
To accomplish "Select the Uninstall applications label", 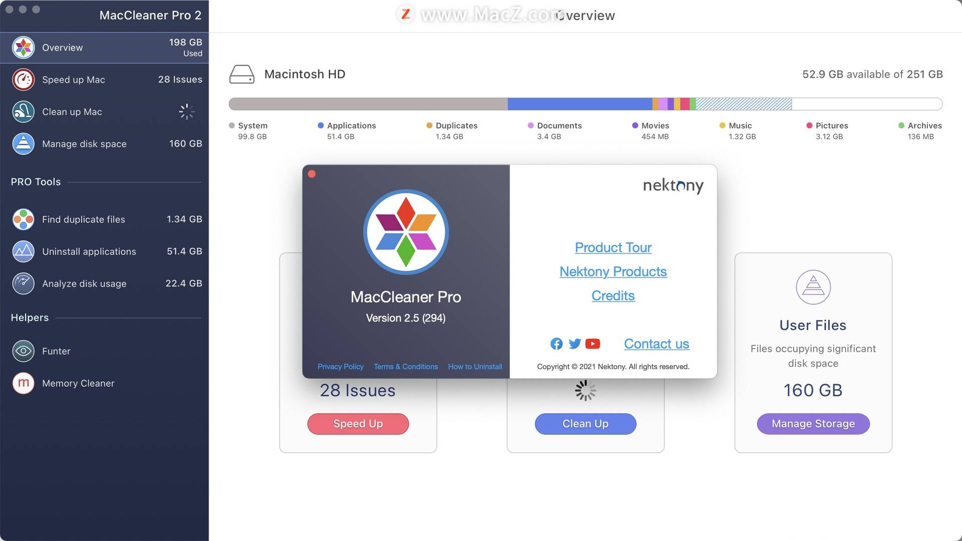I will point(89,251).
